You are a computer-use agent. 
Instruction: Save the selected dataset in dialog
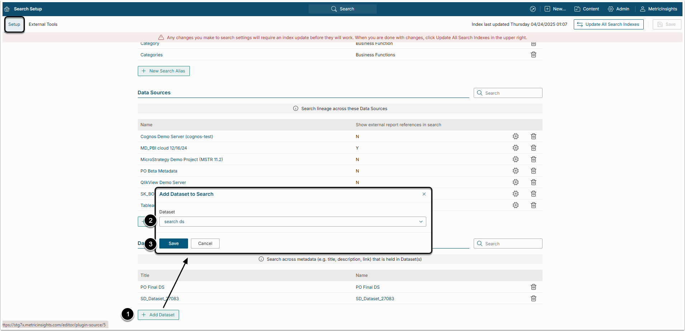pyautogui.click(x=173, y=243)
